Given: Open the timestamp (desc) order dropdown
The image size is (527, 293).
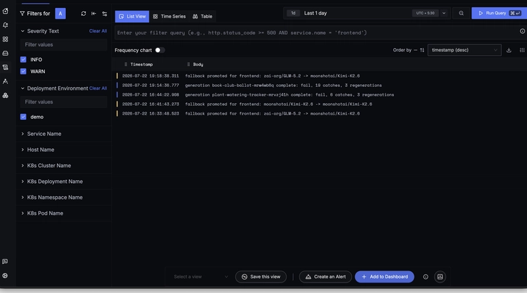Looking at the screenshot, I should 464,50.
